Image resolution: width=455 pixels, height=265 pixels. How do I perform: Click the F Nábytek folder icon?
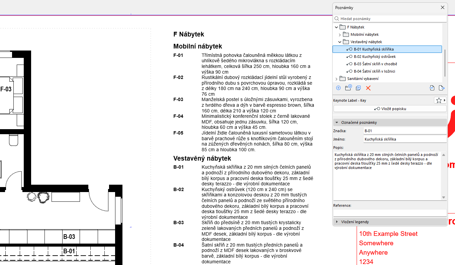pos(342,27)
